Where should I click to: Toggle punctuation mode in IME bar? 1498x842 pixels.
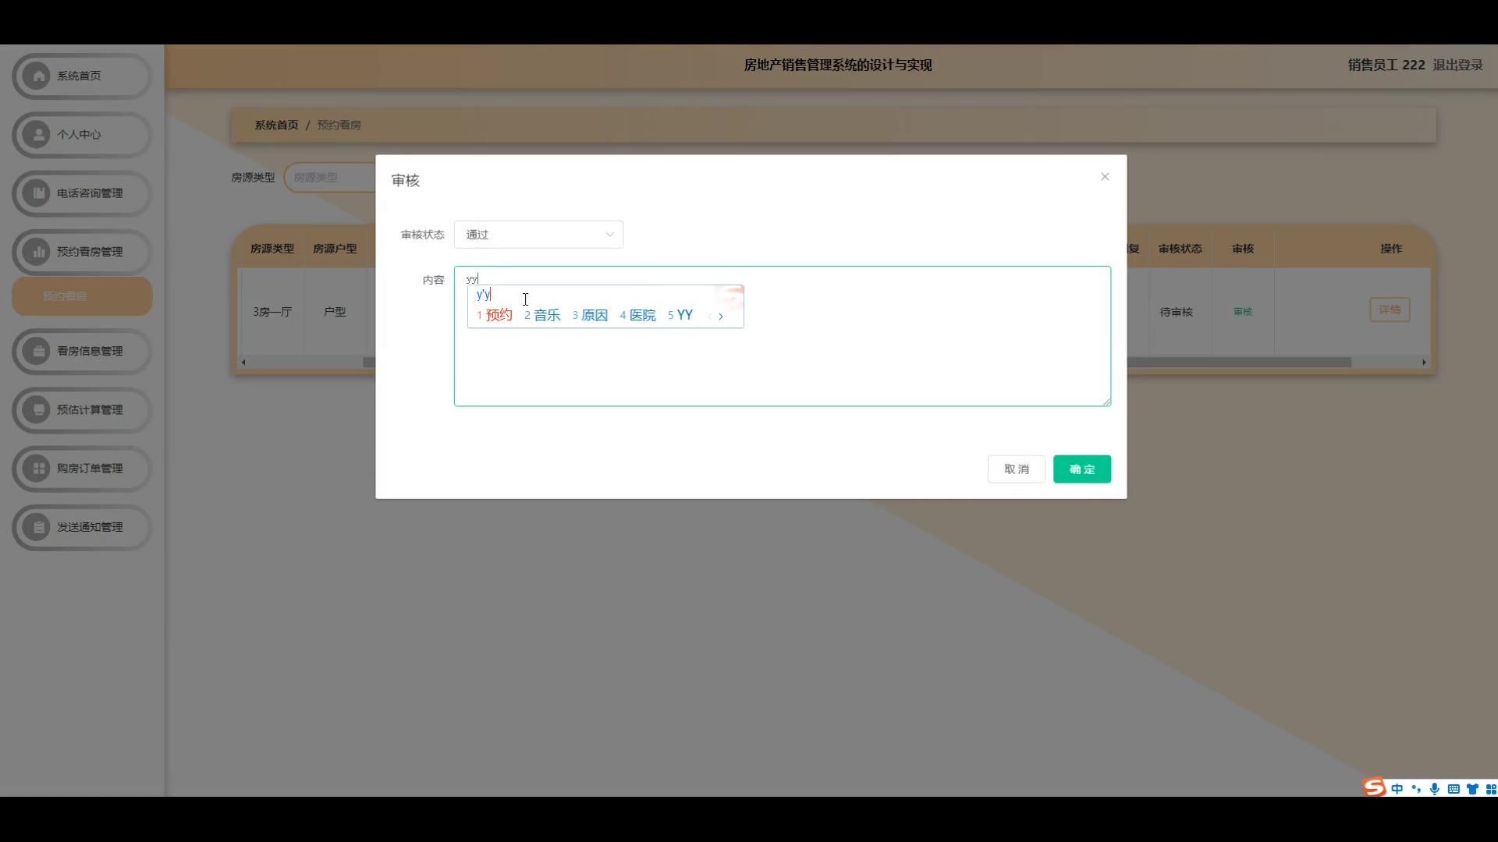tap(1416, 789)
